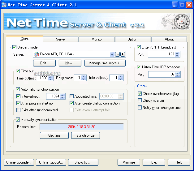This screenshot has width=194, height=171.
Task: Click the Synchronize button
Action: [85, 135]
